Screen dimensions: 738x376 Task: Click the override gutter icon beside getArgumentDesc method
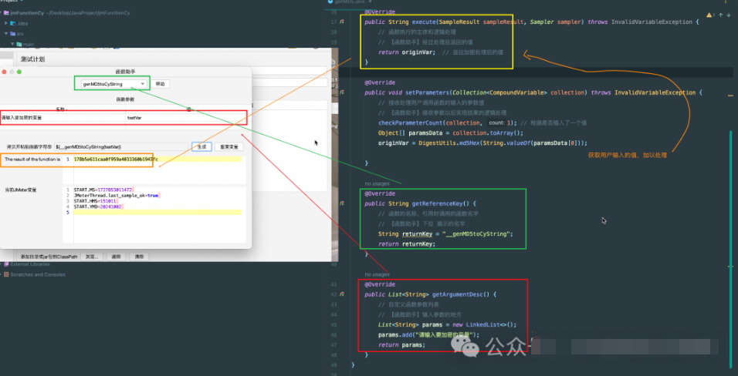[342, 294]
